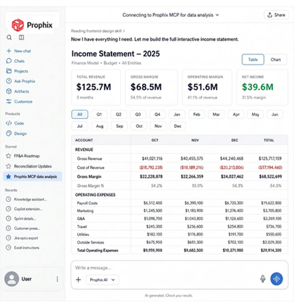Filter the statement by Jan

(177, 114)
